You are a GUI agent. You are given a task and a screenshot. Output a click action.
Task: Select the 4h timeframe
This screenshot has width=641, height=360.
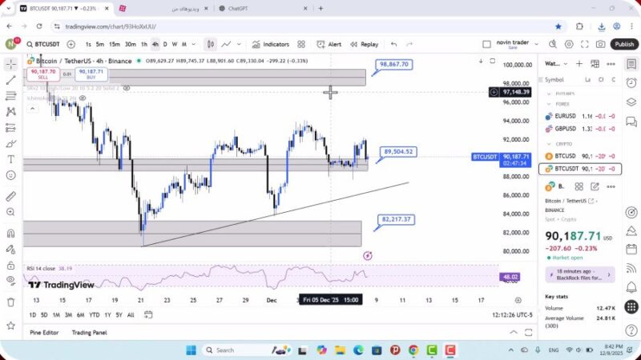coord(155,44)
